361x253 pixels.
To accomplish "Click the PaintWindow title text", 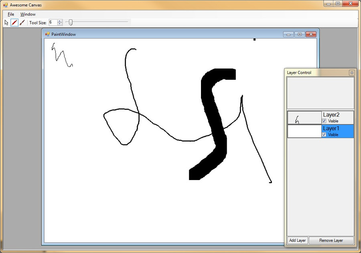I will (x=63, y=34).
